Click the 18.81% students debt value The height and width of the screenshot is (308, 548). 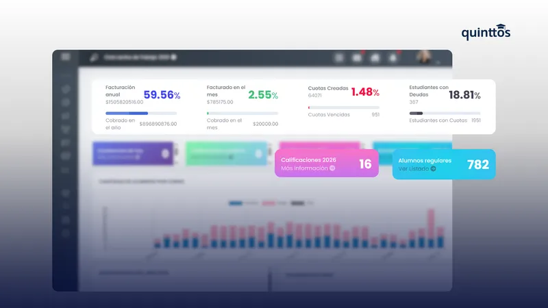(x=464, y=94)
